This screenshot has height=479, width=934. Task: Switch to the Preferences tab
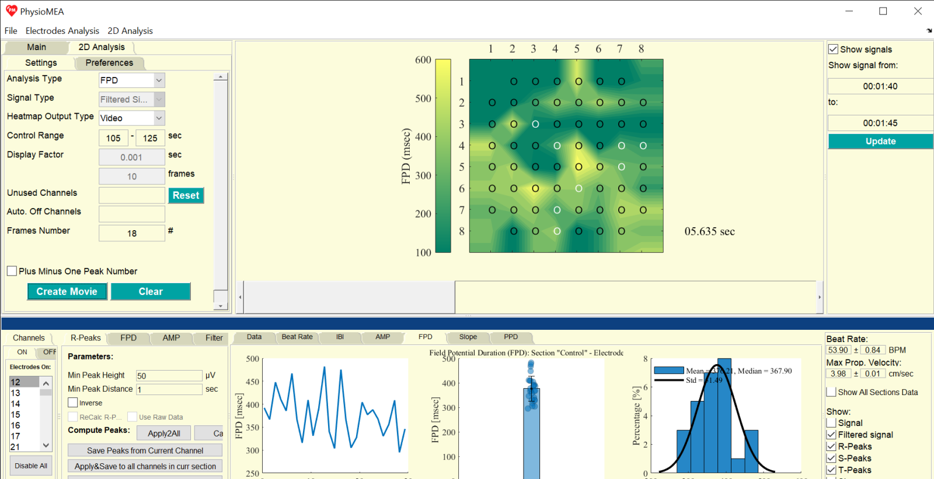(x=109, y=63)
